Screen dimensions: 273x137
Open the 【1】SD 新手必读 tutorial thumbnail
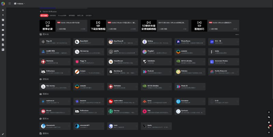[x=47, y=26]
